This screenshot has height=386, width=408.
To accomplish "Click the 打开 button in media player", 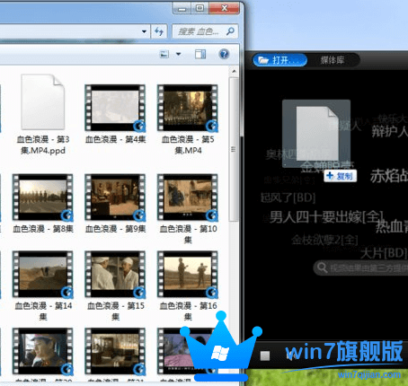I will [279, 60].
